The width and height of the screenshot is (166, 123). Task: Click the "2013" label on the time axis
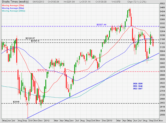(109, 121)
